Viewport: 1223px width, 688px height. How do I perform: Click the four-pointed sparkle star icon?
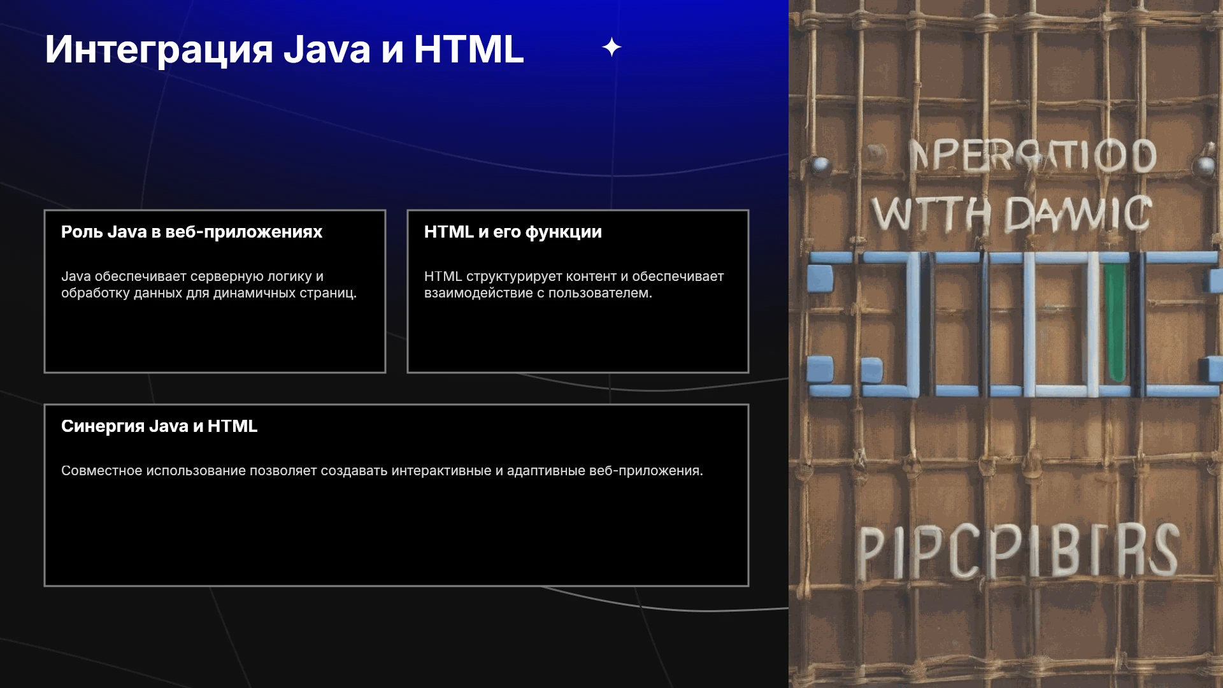coord(611,47)
